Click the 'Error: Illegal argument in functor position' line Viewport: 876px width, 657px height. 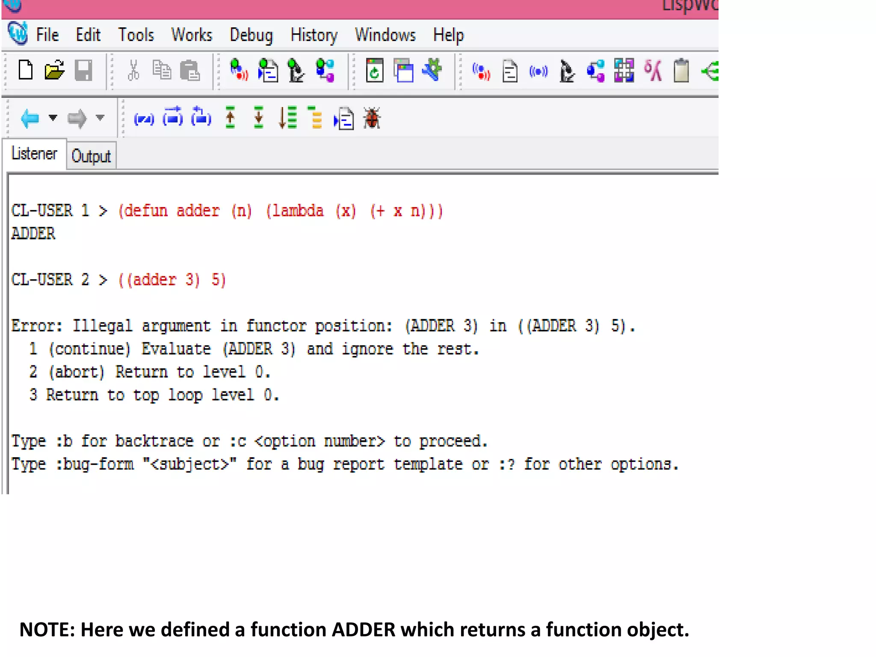pos(323,326)
